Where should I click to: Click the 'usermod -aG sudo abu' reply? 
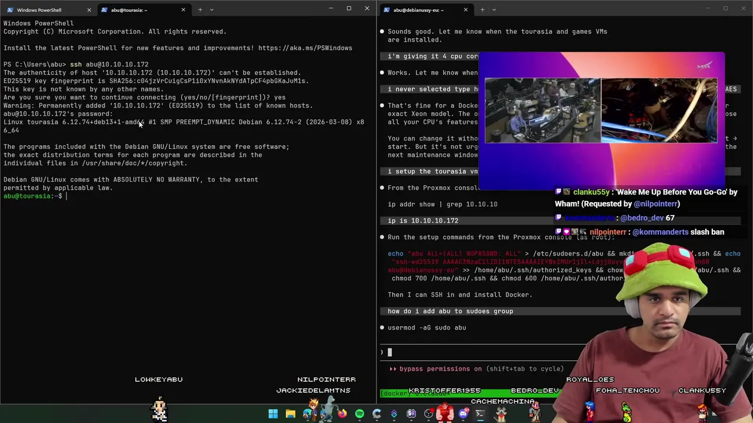[x=427, y=328]
